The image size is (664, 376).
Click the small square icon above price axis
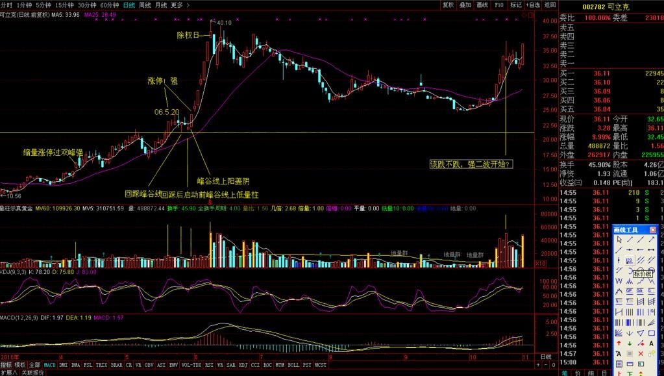(531, 15)
